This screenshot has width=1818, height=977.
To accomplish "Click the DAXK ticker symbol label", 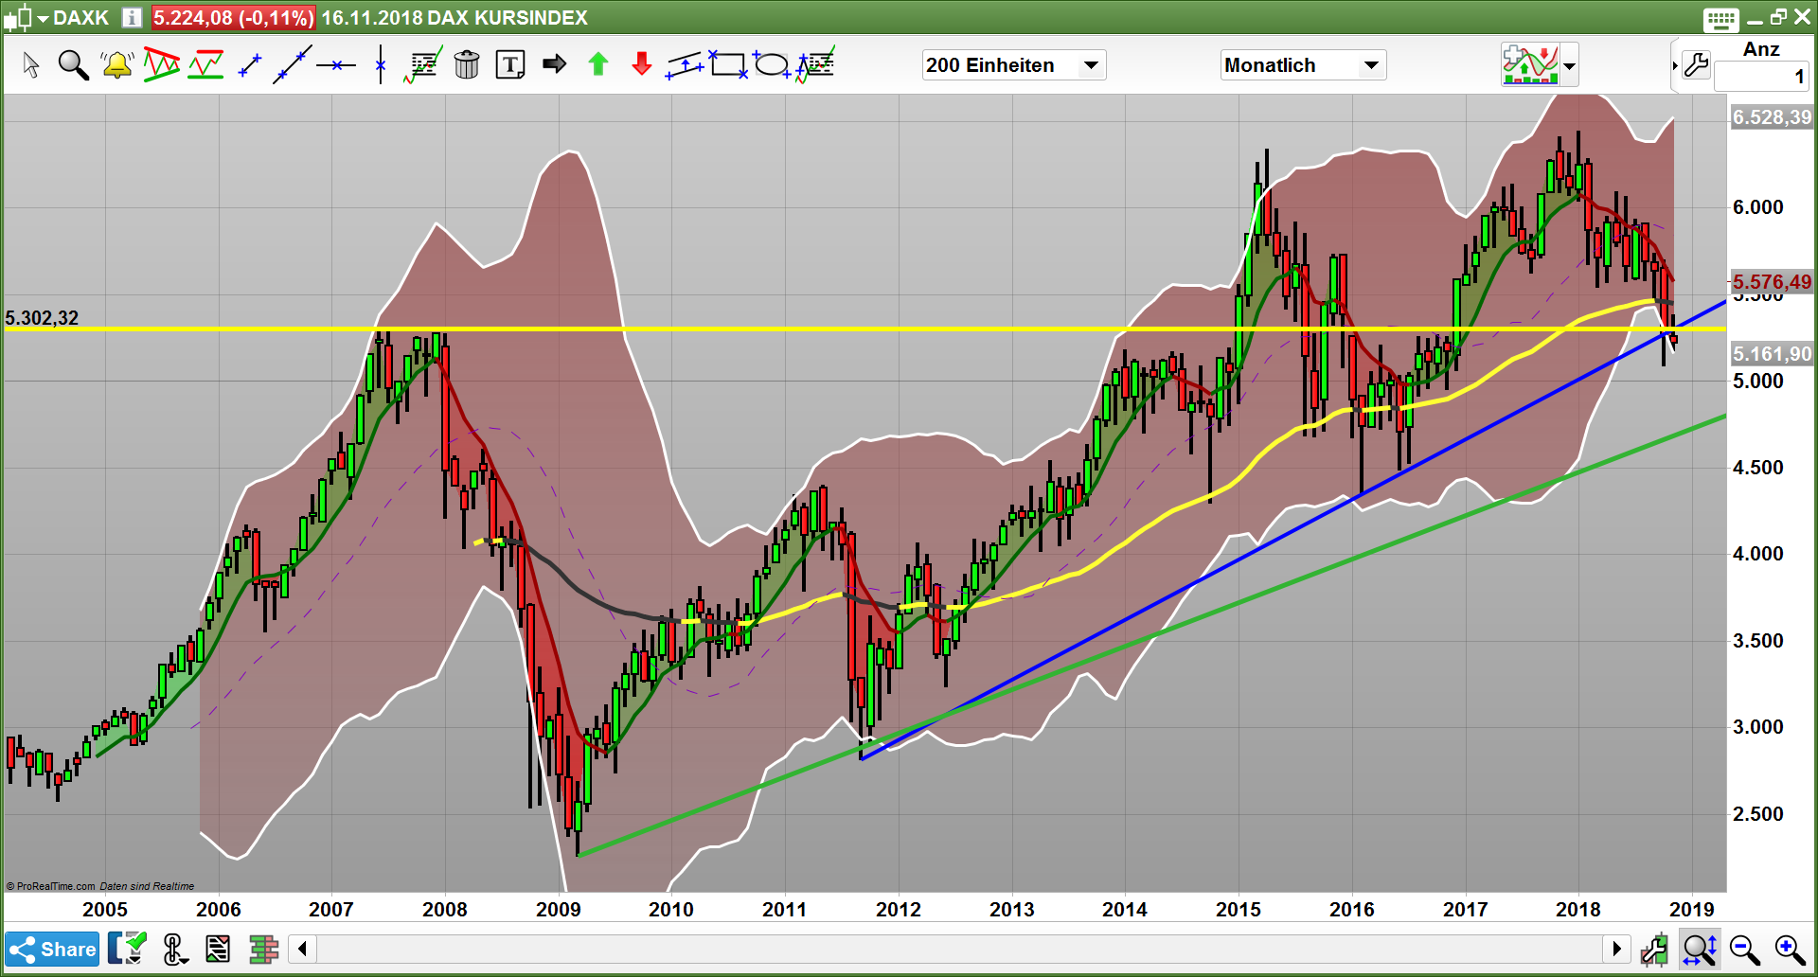I will (81, 18).
